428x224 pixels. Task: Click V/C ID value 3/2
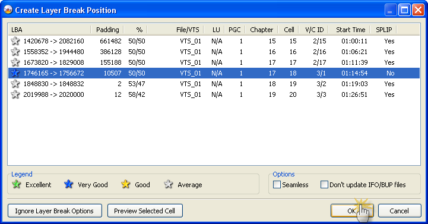click(322, 84)
